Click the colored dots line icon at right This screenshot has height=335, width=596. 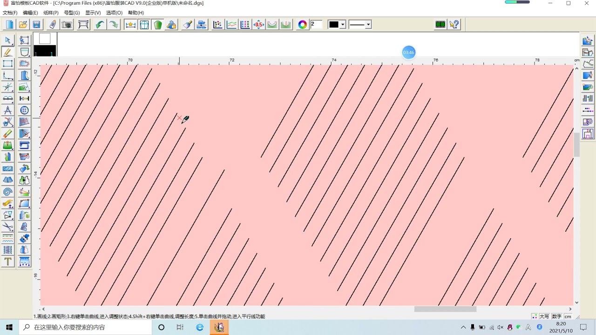588,110
